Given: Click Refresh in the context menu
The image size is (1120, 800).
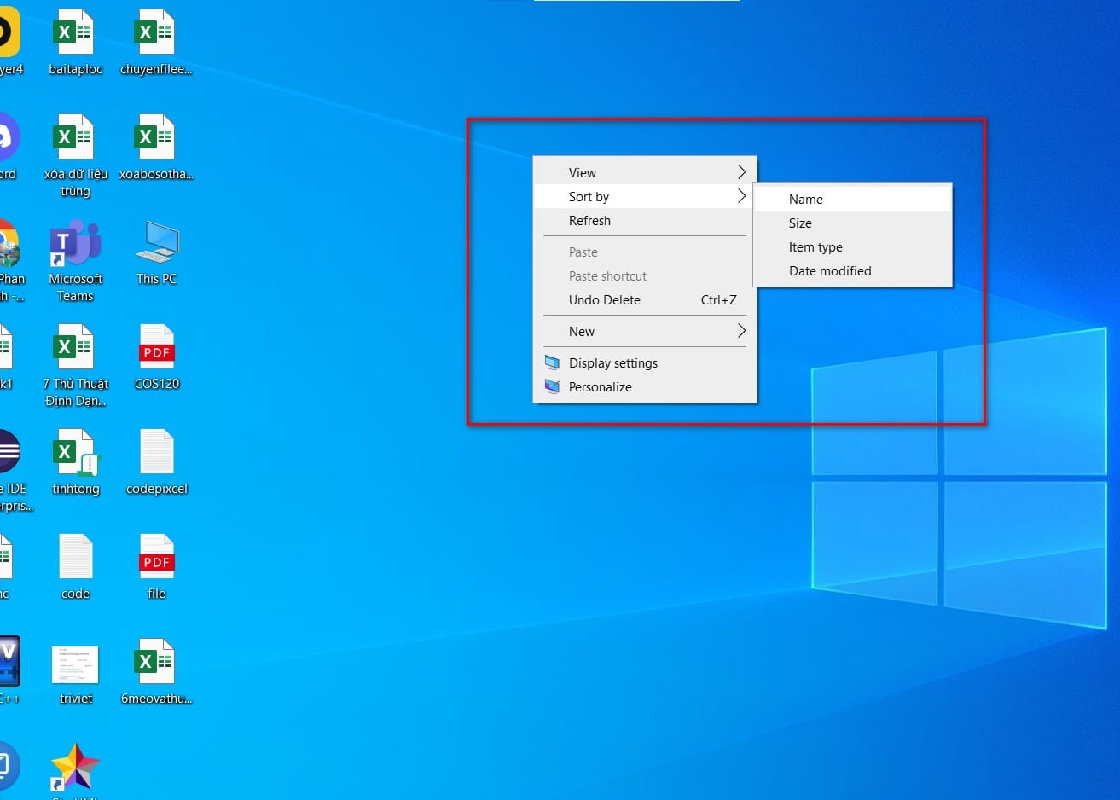Looking at the screenshot, I should coord(645,220).
